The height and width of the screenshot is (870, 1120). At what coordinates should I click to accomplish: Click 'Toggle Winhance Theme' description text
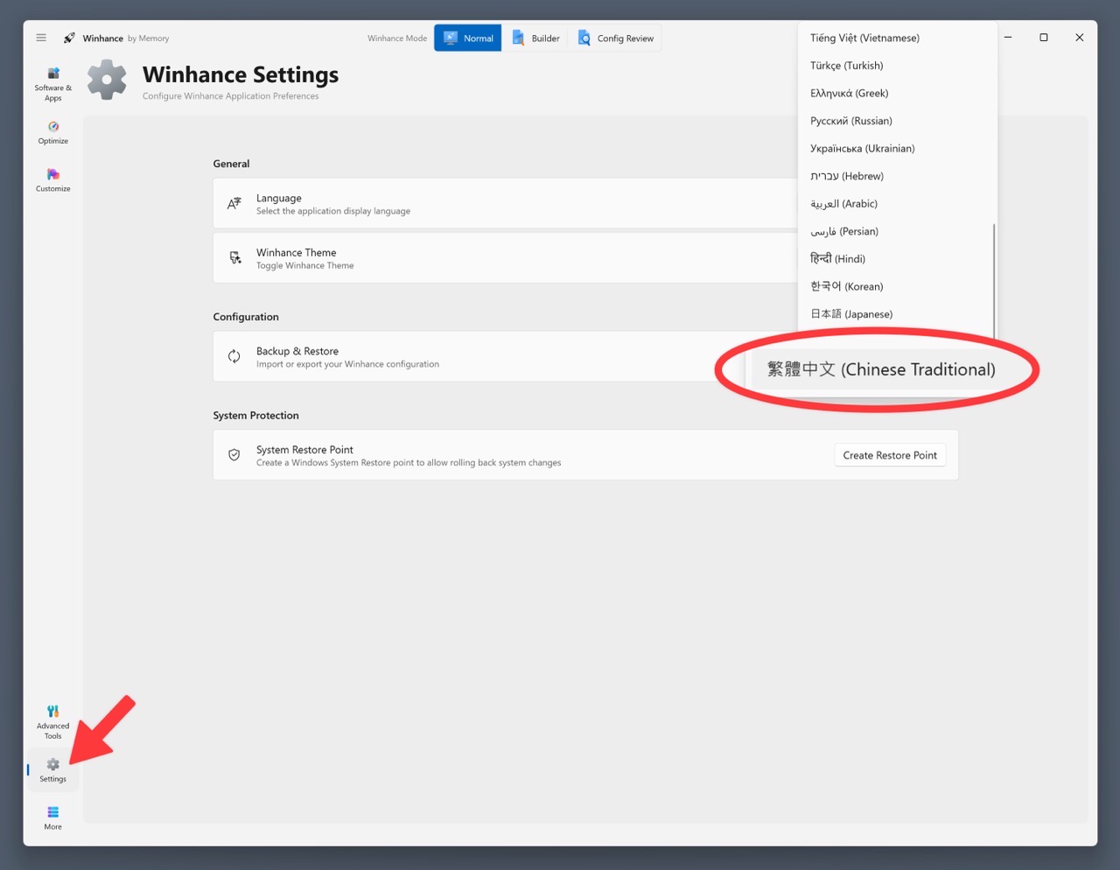click(305, 266)
